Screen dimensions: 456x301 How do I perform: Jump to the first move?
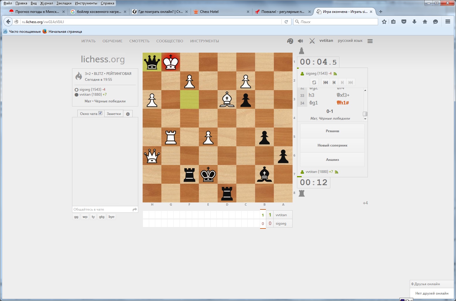coord(325,82)
